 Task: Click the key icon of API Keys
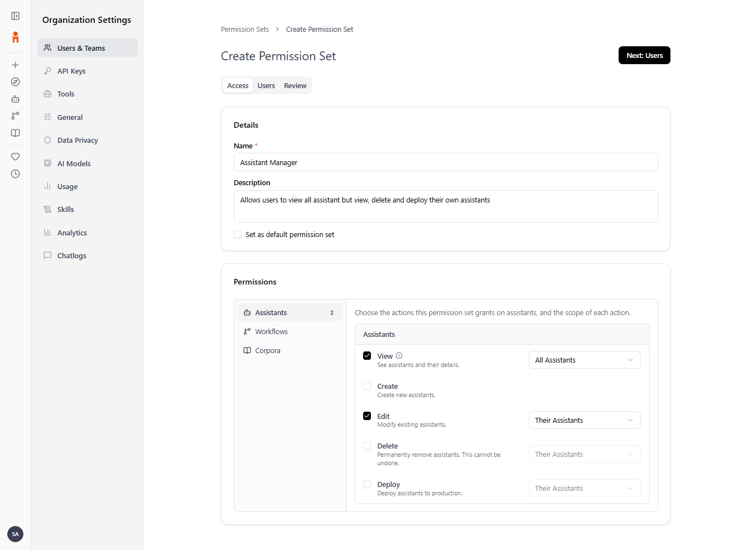point(47,71)
